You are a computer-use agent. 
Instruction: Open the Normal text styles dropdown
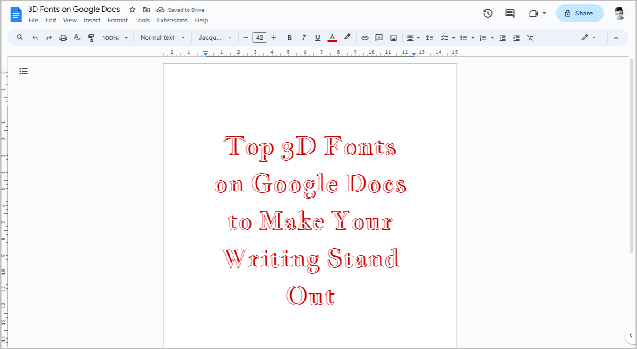(x=163, y=38)
